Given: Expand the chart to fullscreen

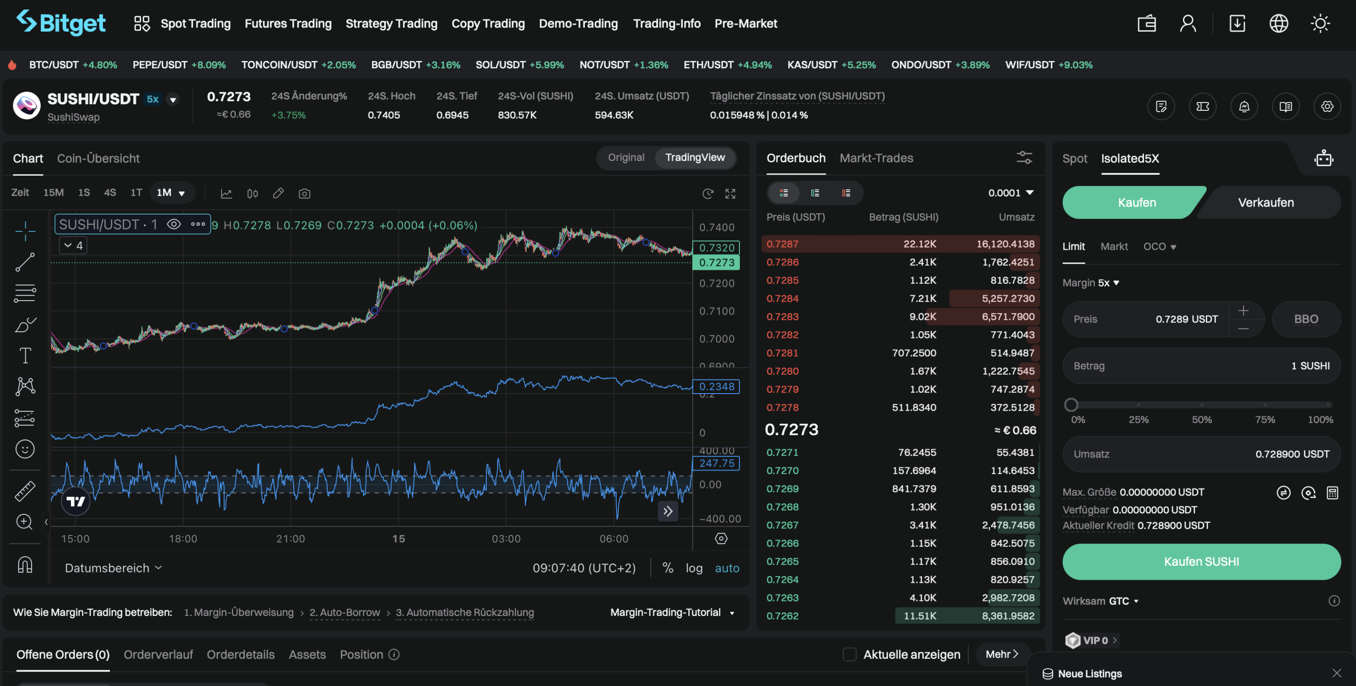Looking at the screenshot, I should [x=730, y=193].
